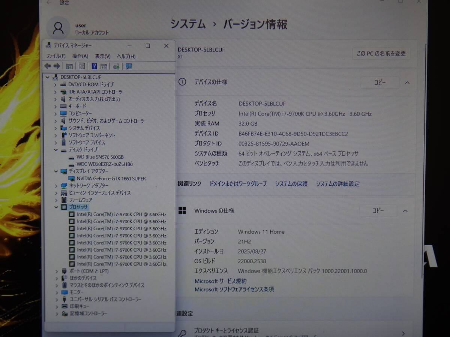Click the monitor scan-hardware icon in Device Manager toolbar
Image resolution: width=450 pixels, height=337 pixels.
pyautogui.click(x=129, y=66)
